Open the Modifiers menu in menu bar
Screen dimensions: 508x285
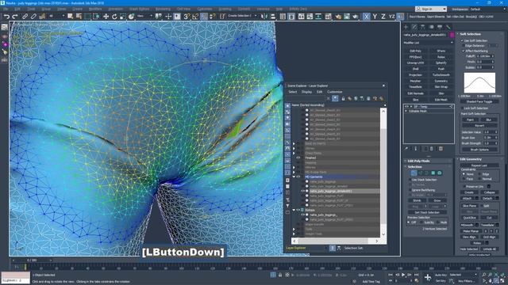[95, 9]
